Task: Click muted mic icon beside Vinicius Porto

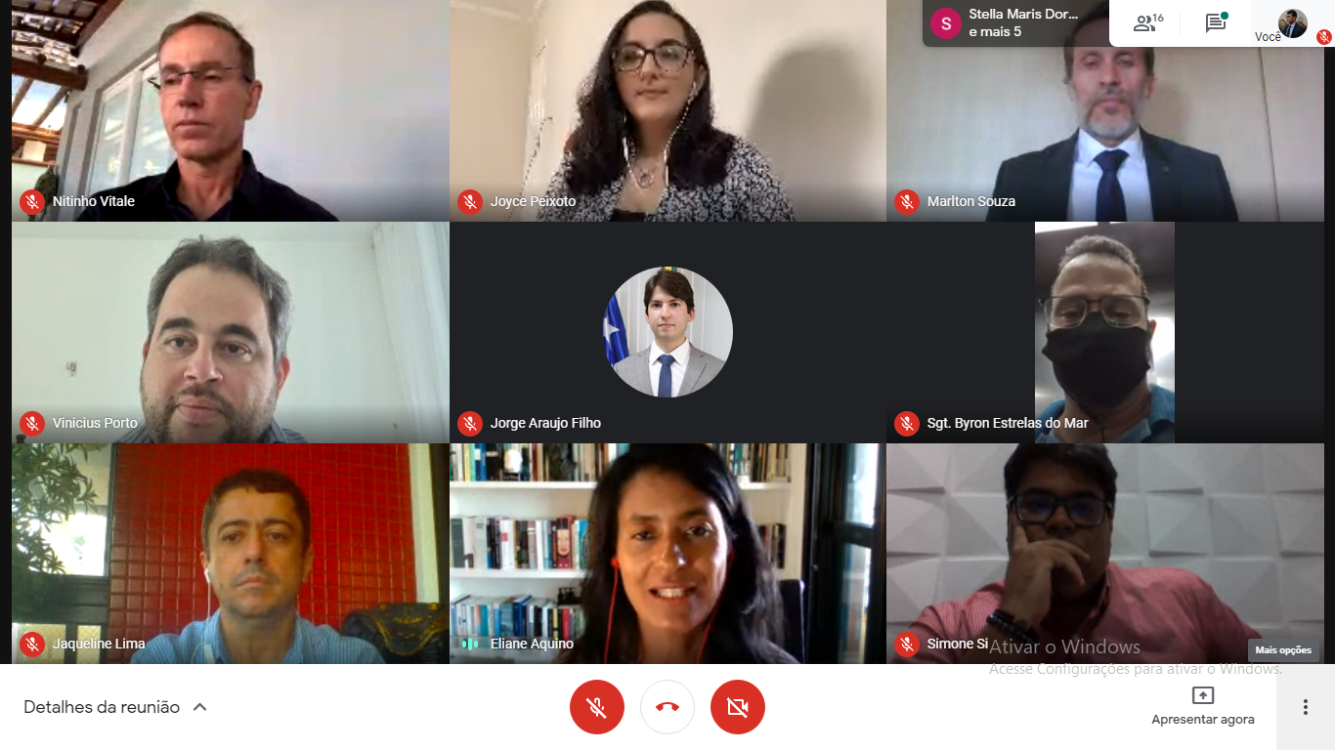Action: pos(32,424)
